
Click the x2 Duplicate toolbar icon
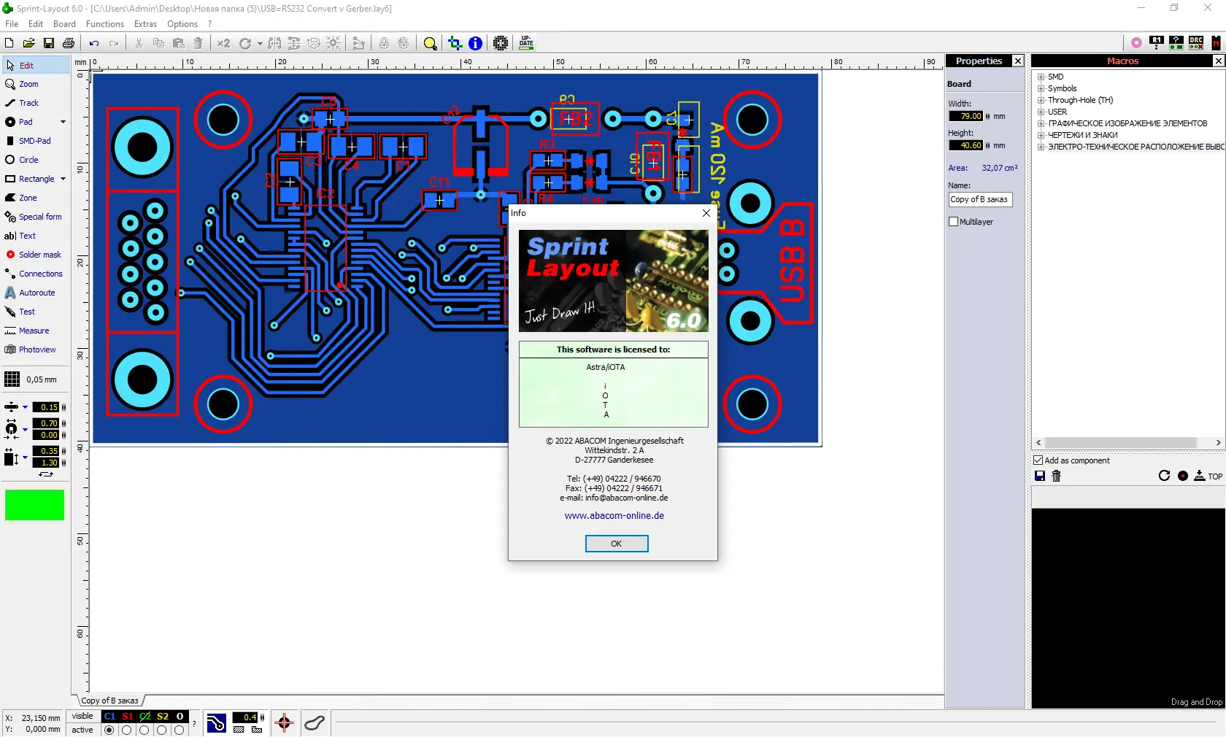click(x=223, y=43)
